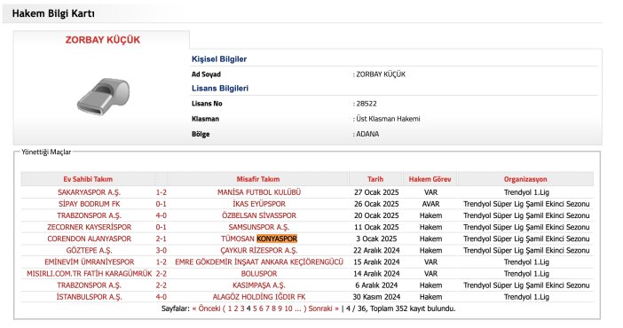Open SİPAY BODRUM FK link
The image size is (623, 328).
(x=89, y=204)
